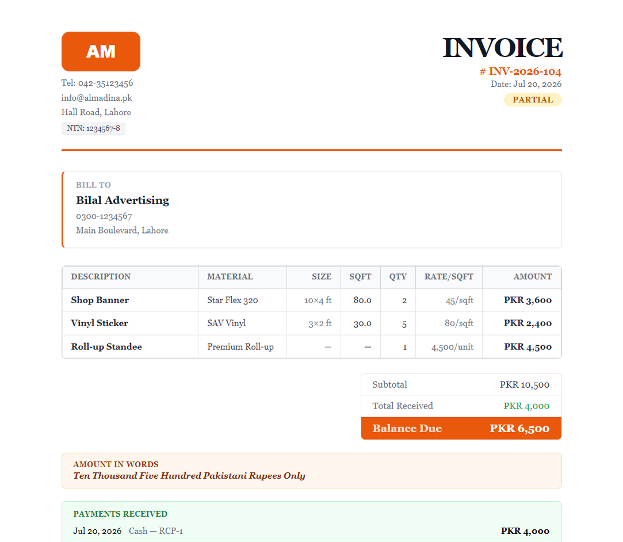Click the SQFT column header
Image resolution: width=623 pixels, height=542 pixels.
pos(360,277)
